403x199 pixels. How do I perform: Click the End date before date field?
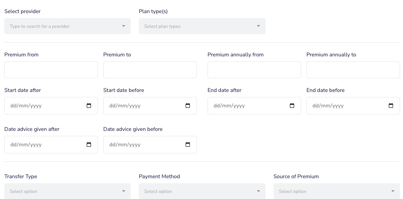coord(342,106)
